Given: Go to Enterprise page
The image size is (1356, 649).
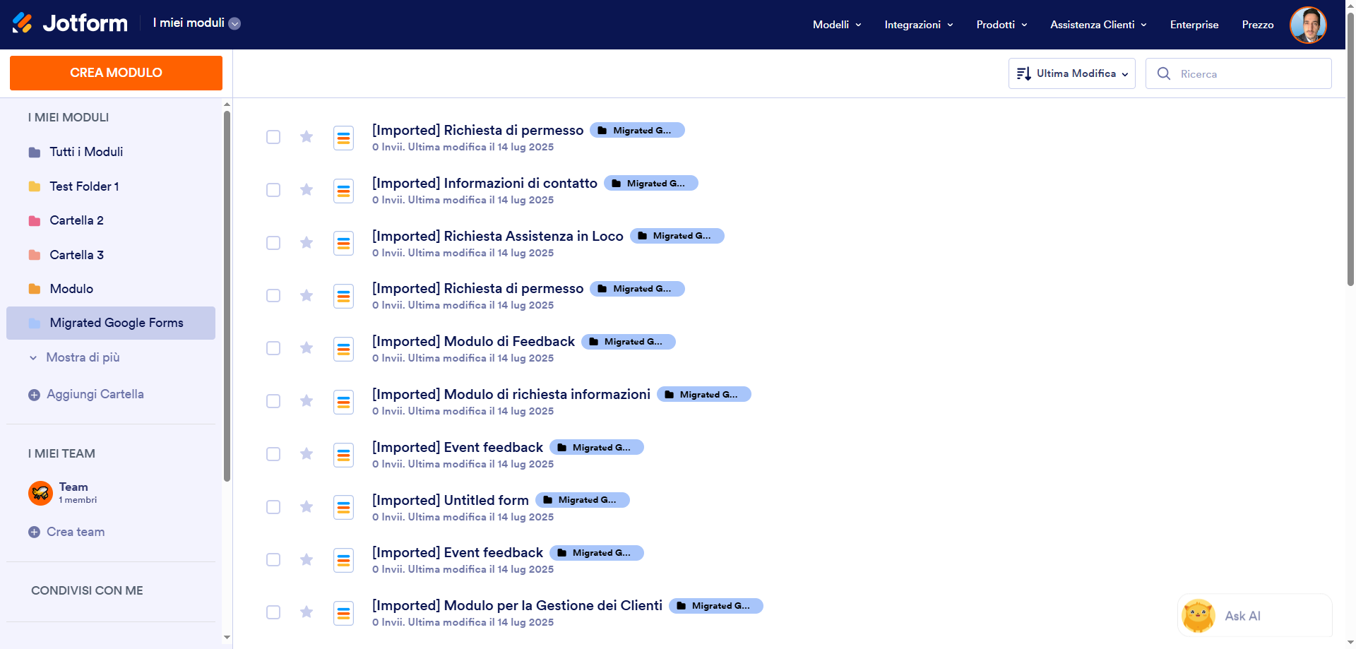Looking at the screenshot, I should click(1194, 25).
